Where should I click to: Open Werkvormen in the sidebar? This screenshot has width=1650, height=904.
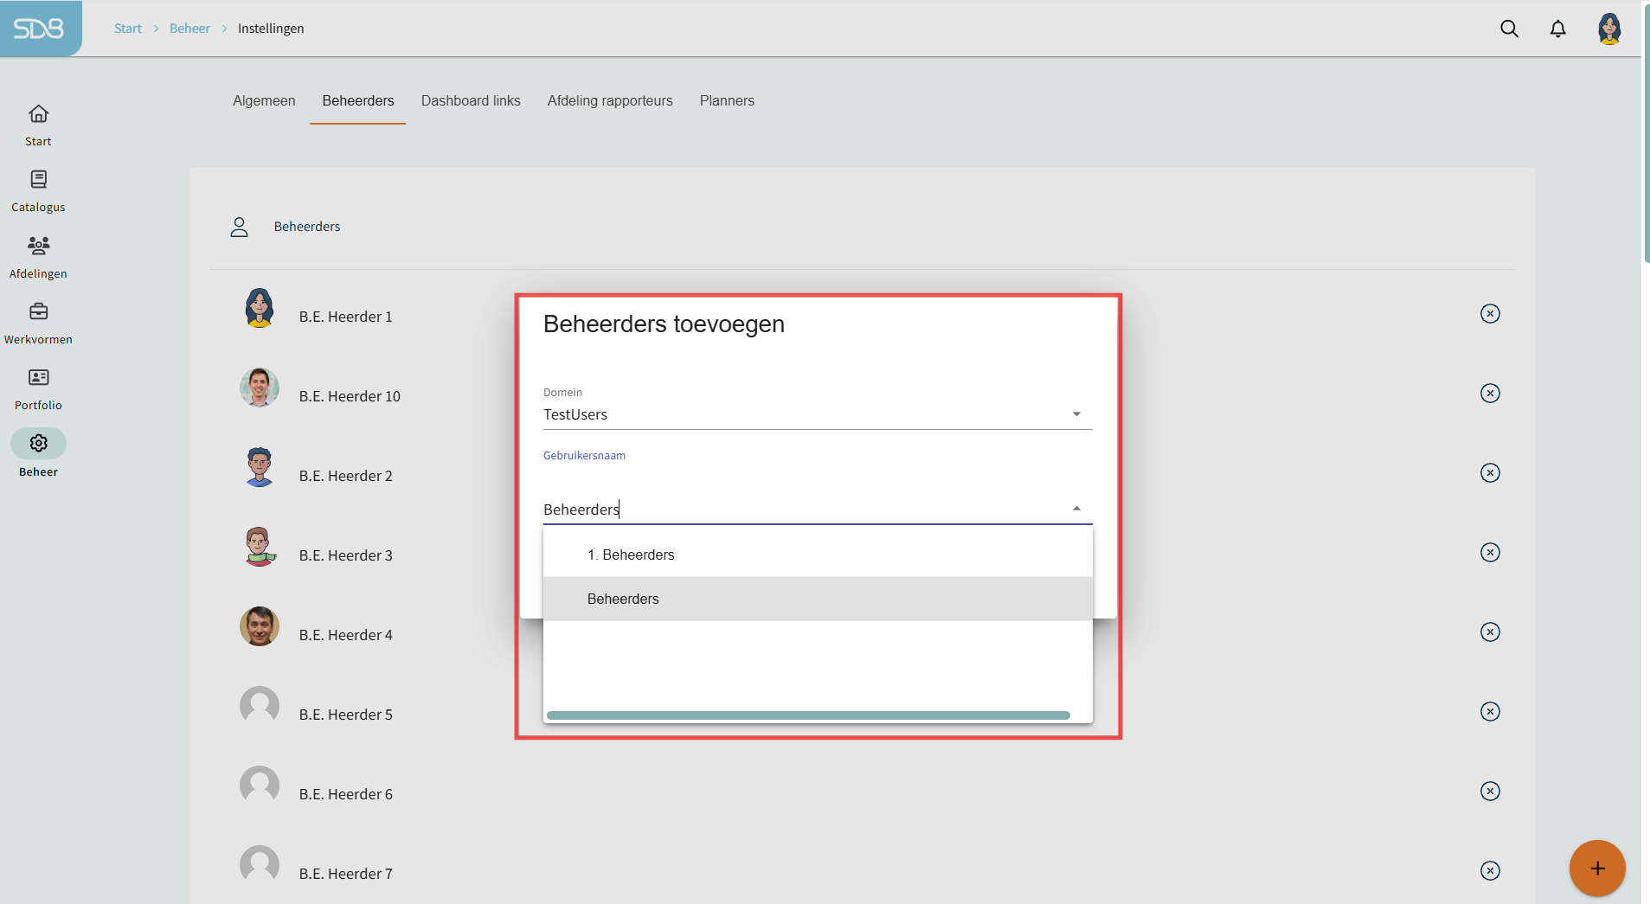[x=38, y=323]
